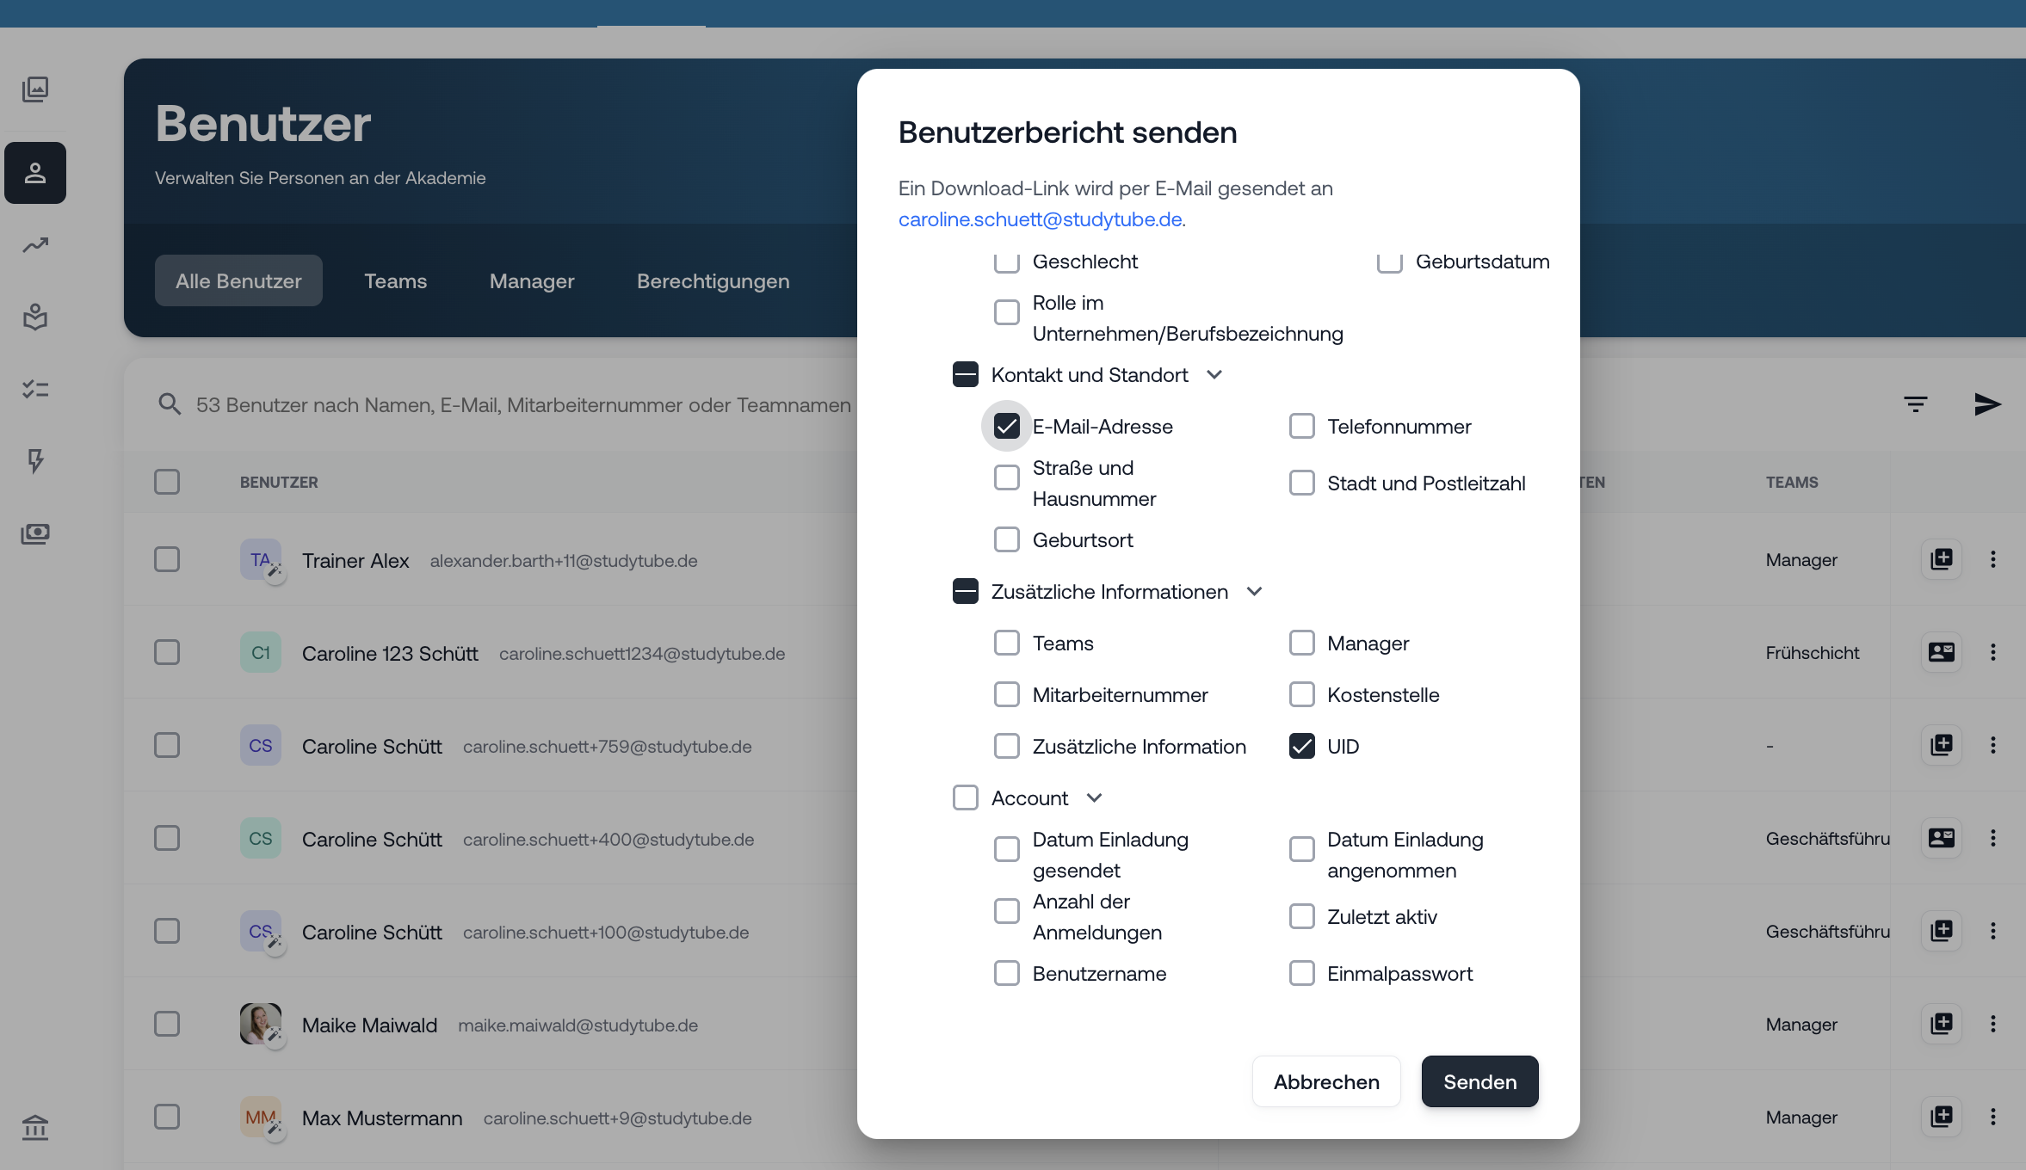The image size is (2026, 1170).
Task: Uncheck the E-Mail-Adresse checkbox
Action: (1006, 427)
